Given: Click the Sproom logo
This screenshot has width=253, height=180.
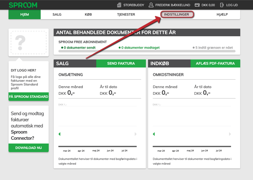Looking at the screenshot, I should (x=23, y=5).
